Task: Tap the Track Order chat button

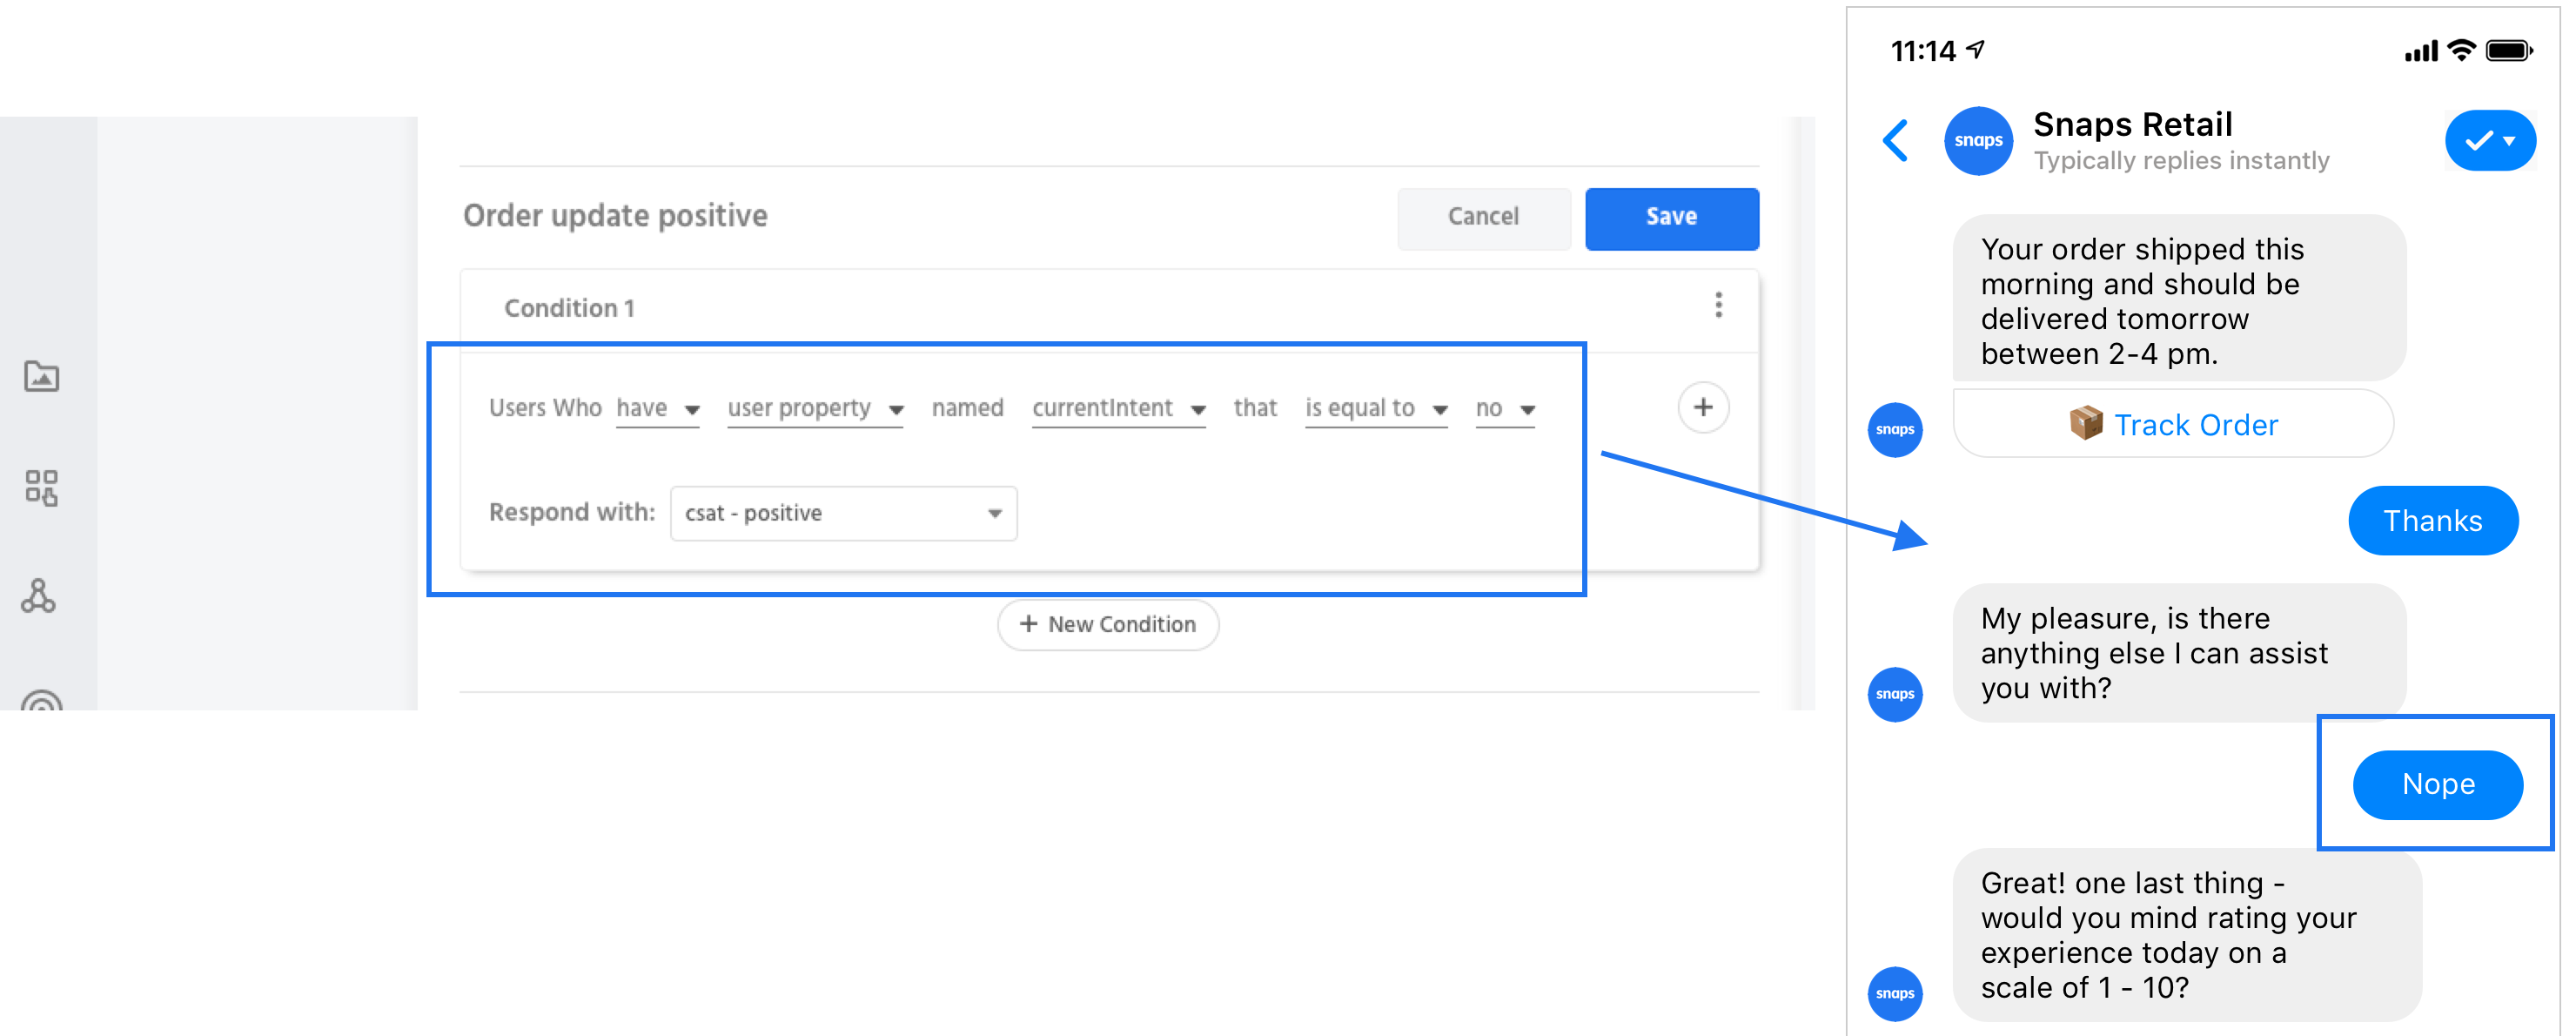Action: 2172,425
